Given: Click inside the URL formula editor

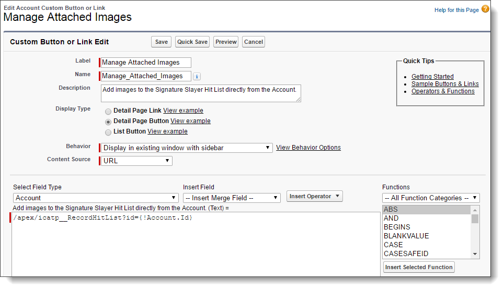Looking at the screenshot, I should coord(196,244).
